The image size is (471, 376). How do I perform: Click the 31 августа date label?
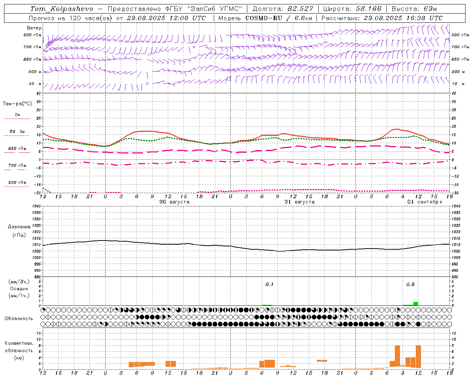coord(300,202)
